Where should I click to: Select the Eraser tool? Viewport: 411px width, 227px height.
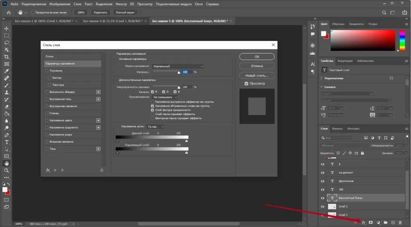pos(6,106)
